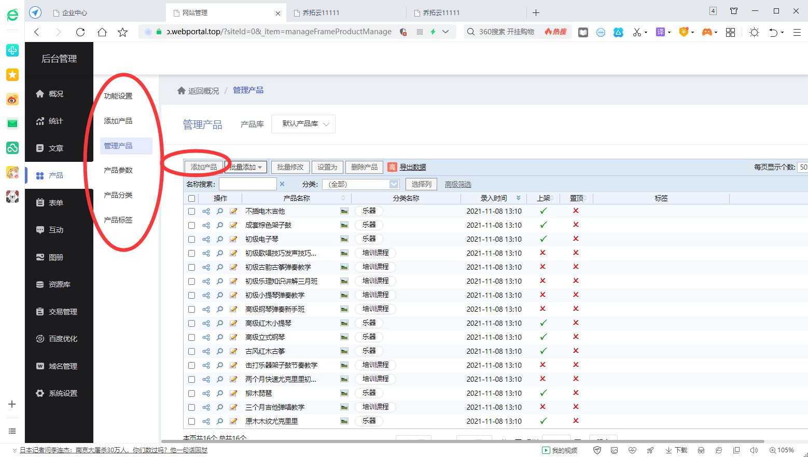Check the select-all checkbox in table header
Image resolution: width=808 pixels, height=457 pixels.
pyautogui.click(x=191, y=198)
